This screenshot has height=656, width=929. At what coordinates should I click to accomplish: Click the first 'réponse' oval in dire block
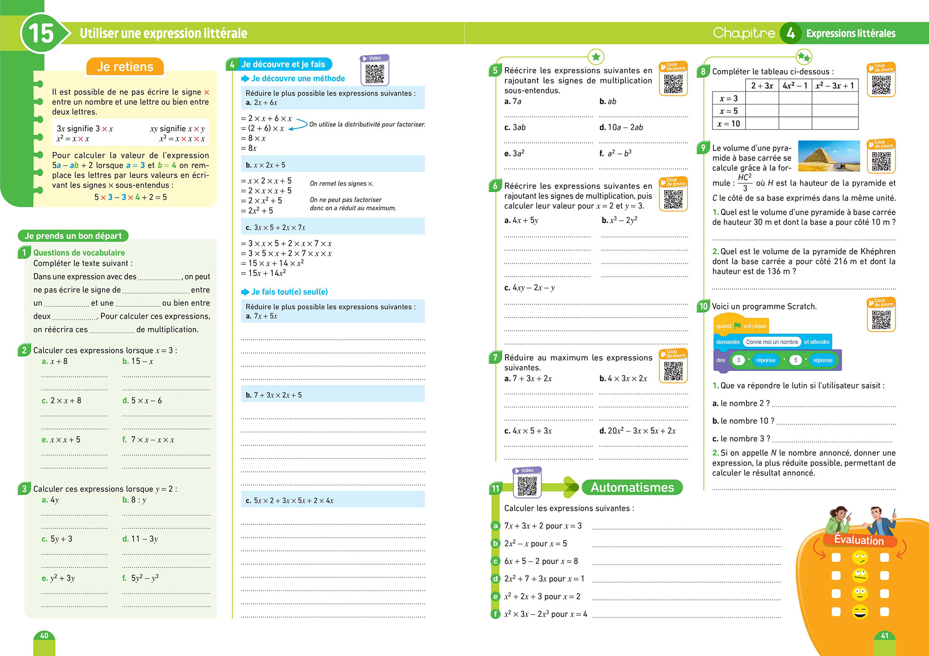[765, 360]
